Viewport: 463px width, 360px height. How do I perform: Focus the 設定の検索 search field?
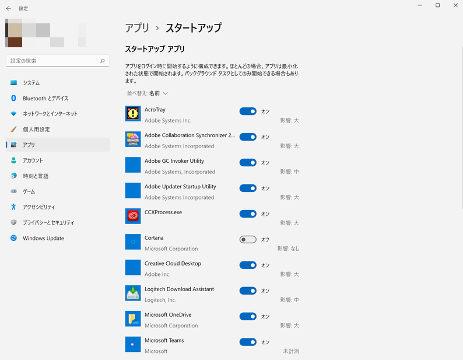coord(58,61)
